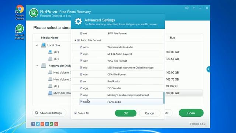The image size is (236, 133).
Task: Open the feedback chat icon in title bar
Action: coord(187,8)
